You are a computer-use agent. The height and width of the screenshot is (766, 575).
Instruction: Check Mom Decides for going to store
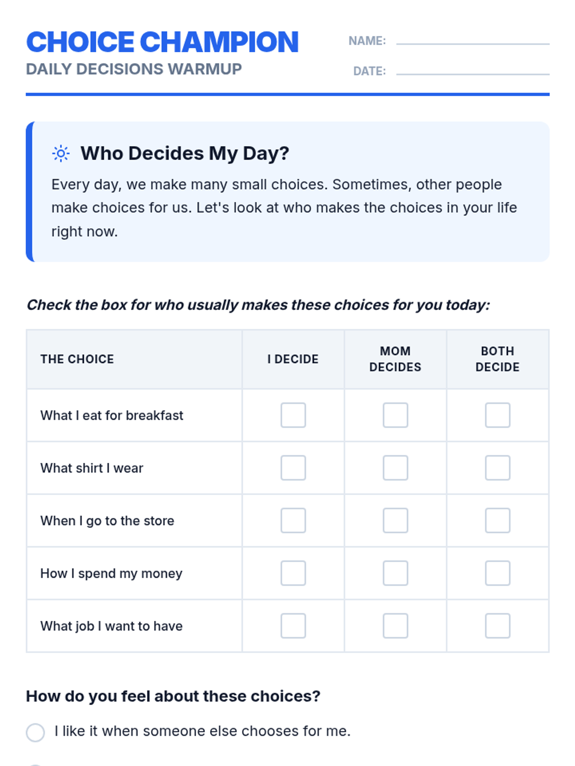point(395,520)
